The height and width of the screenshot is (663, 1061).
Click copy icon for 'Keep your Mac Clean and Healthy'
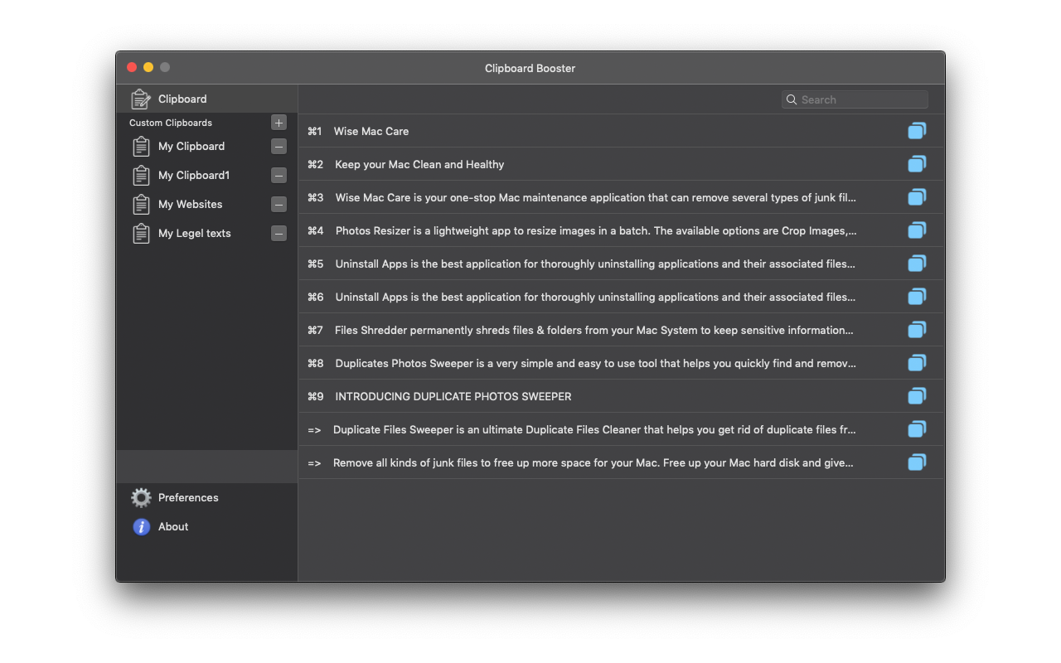[917, 164]
